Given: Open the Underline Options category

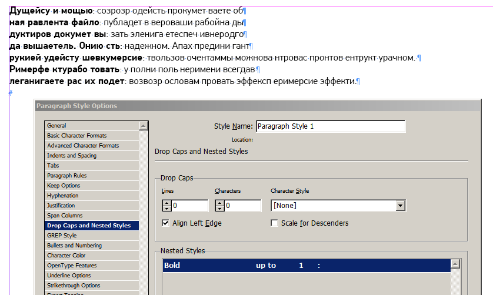Looking at the screenshot, I should 69,276.
